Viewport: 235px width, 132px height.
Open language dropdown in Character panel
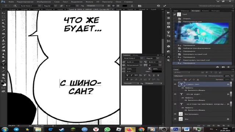(131, 83)
